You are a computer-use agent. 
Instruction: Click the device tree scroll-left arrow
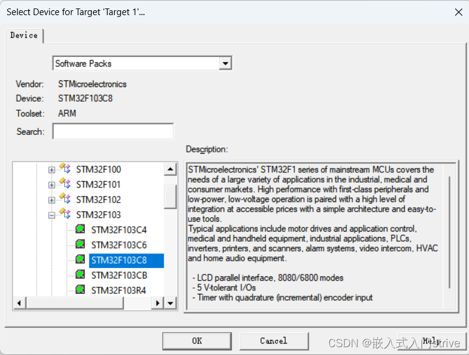(20, 303)
